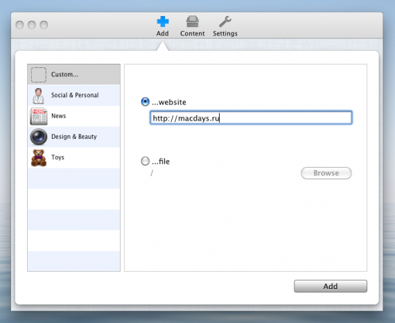Click the doctor icon for Social & Personal

point(38,96)
